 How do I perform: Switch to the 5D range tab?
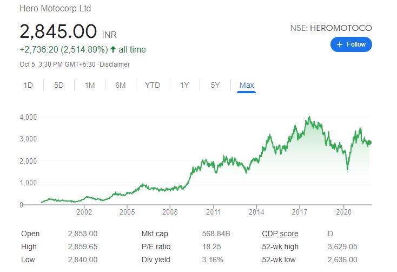click(x=59, y=85)
